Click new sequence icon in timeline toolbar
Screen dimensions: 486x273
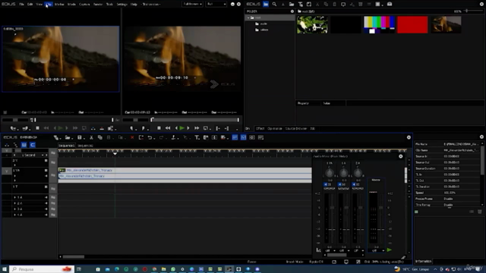(x=56, y=137)
